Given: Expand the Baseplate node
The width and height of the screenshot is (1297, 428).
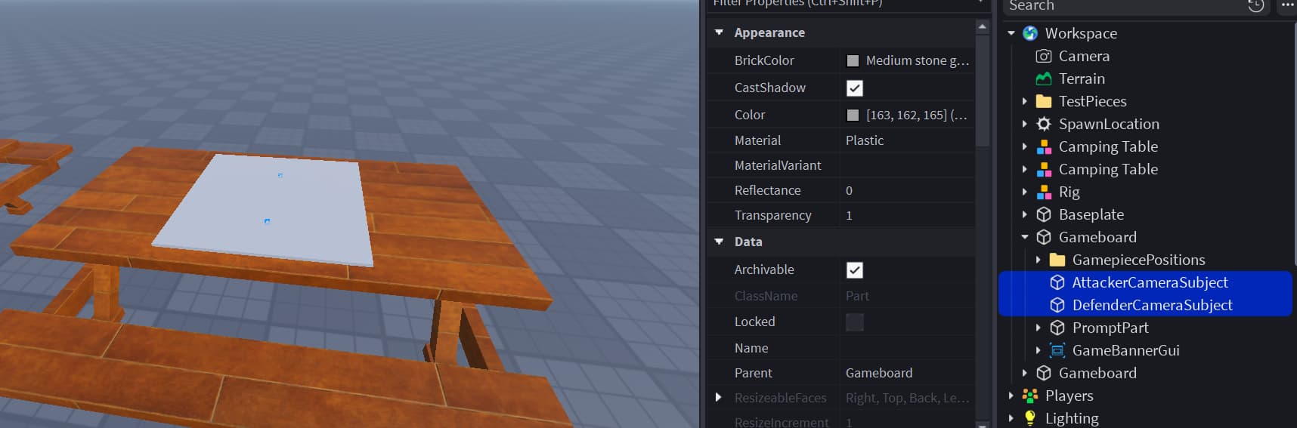Looking at the screenshot, I should [x=1024, y=214].
